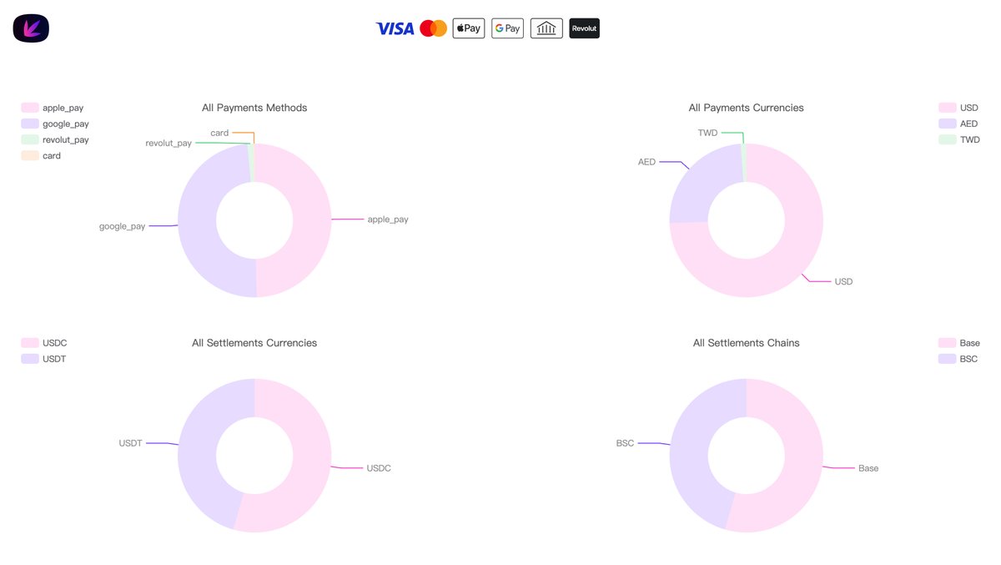The height and width of the screenshot is (565, 1001).
Task: Click the Google Pay badge icon
Action: [507, 28]
